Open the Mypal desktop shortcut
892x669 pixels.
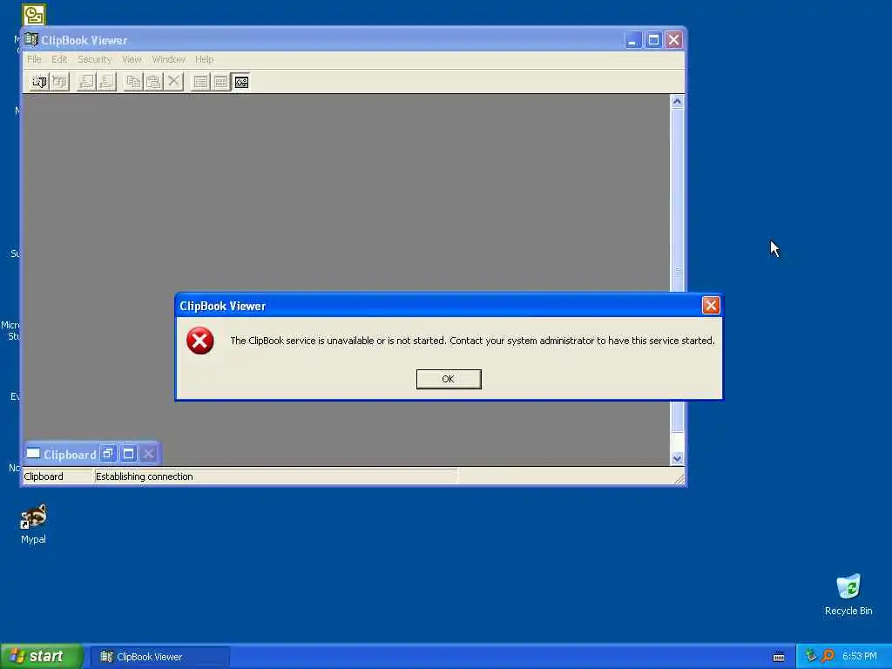[x=34, y=524]
